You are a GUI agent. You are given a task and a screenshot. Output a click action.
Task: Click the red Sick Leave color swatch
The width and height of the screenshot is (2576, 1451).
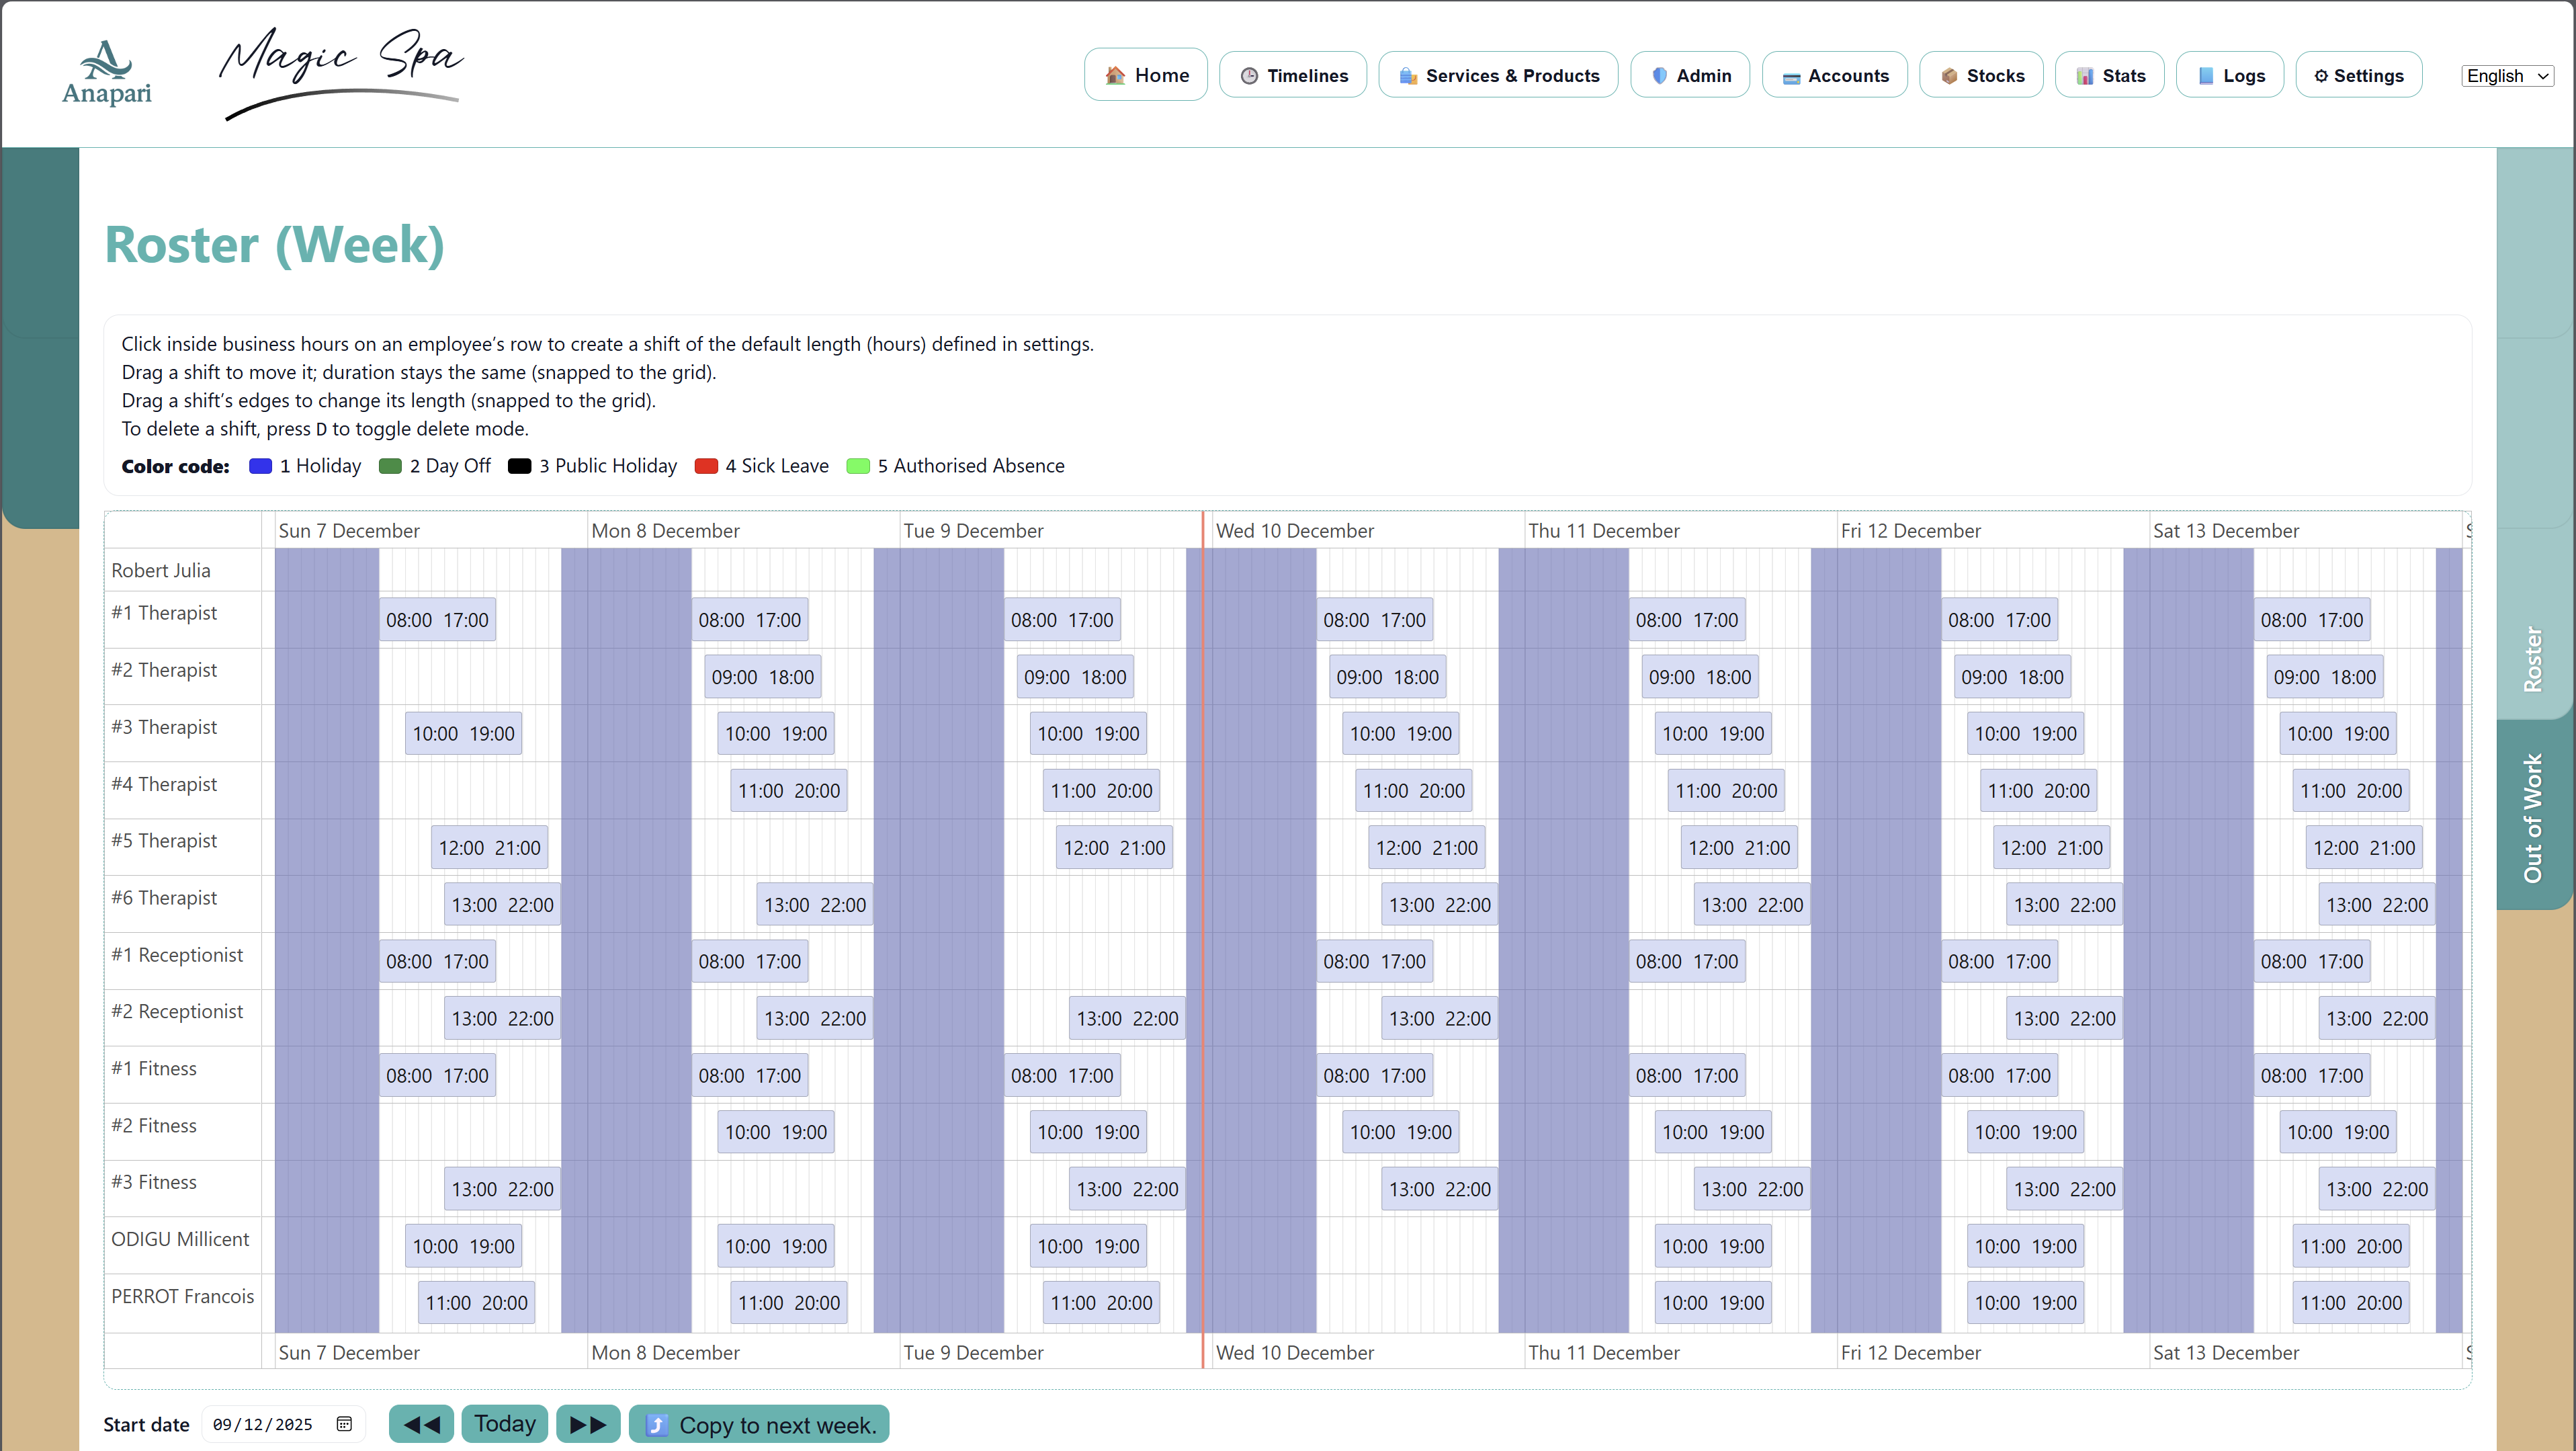click(x=706, y=466)
